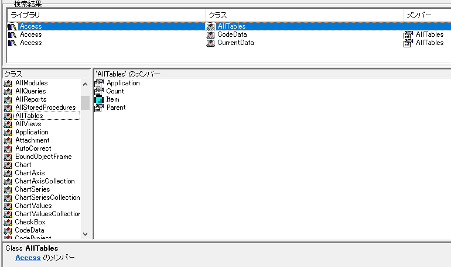This screenshot has height=267, width=451.
Task: Select AllQueries in the class list
Action: (x=30, y=91)
